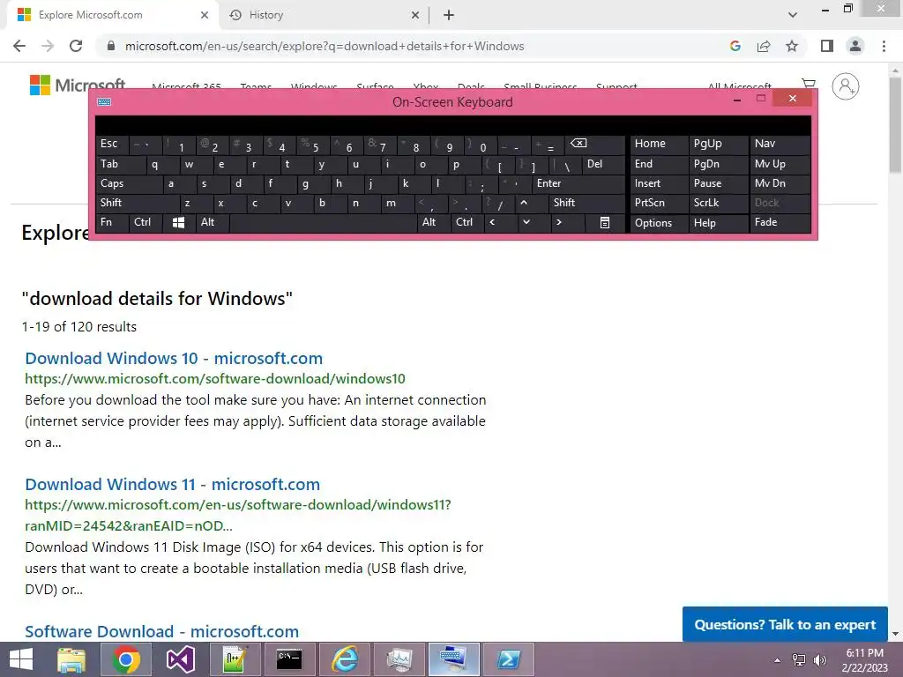Open Windows Start menu
Viewport: 903px width, 677px height.
click(x=21, y=659)
